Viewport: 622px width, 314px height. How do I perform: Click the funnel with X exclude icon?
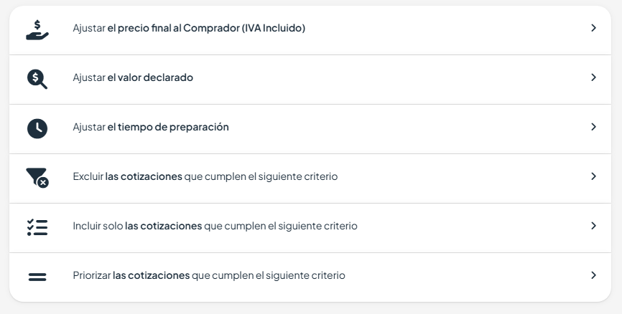pyautogui.click(x=37, y=178)
